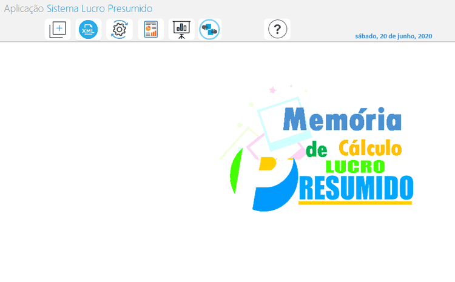The width and height of the screenshot is (455, 282).
Task: Open the report document with charts icon
Action: (x=151, y=29)
